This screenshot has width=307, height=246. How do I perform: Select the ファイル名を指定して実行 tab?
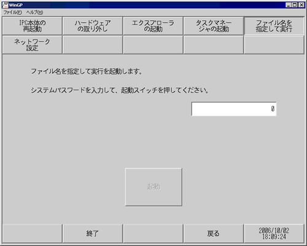pos(274,26)
